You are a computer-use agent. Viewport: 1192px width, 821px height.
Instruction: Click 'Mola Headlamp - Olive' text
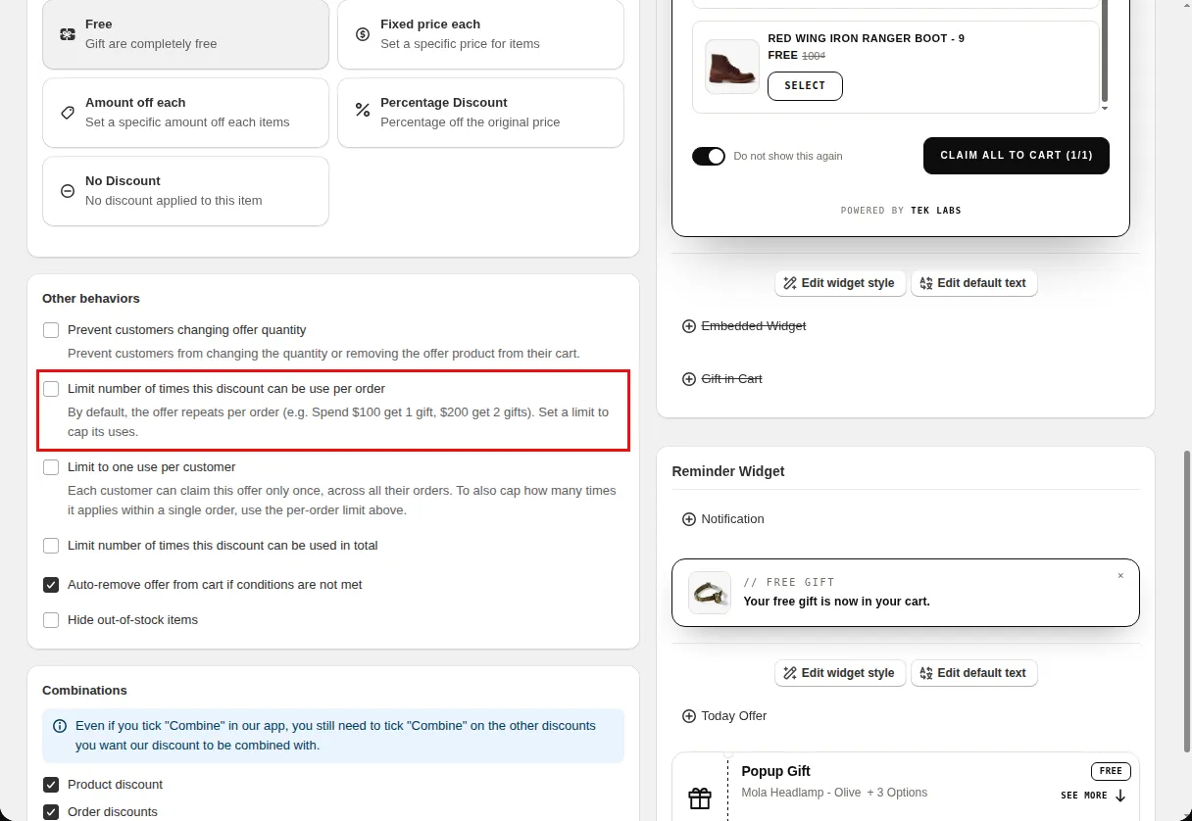click(x=801, y=793)
